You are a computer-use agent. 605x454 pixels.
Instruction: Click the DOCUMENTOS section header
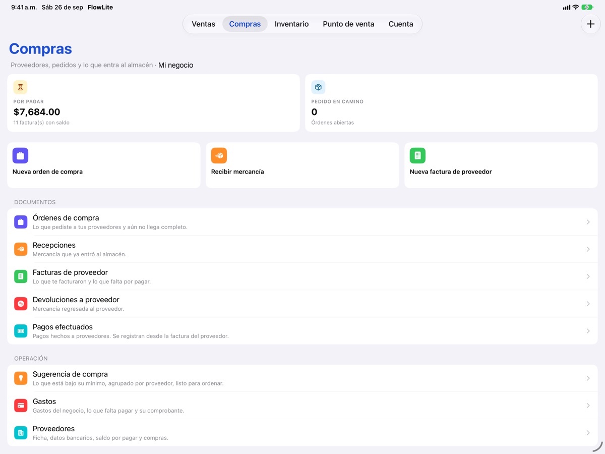tap(35, 202)
